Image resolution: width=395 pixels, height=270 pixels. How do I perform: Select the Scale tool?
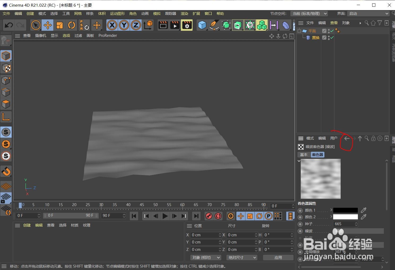pos(59,25)
